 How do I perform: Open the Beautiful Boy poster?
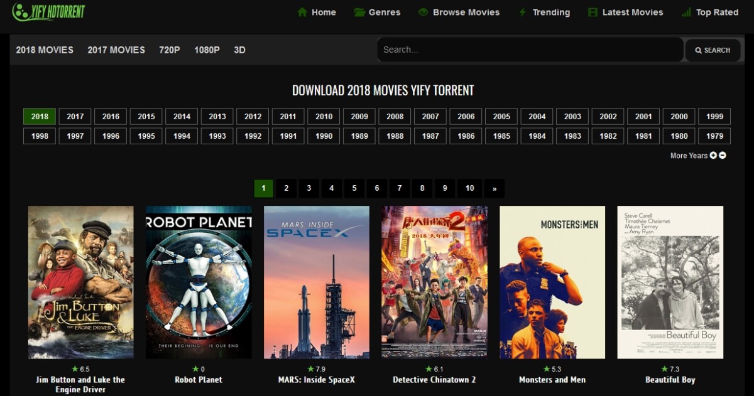(x=670, y=282)
